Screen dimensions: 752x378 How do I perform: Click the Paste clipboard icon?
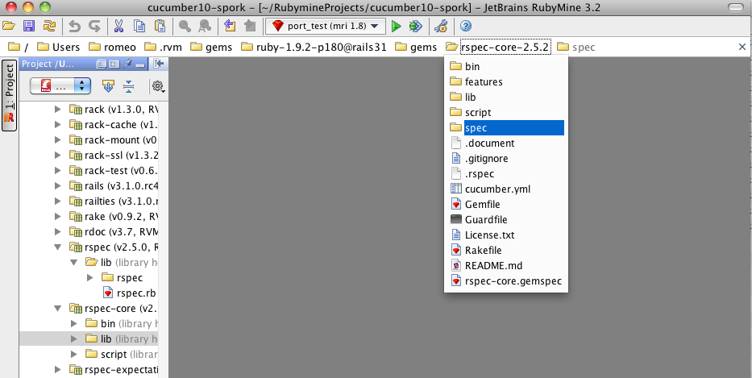click(160, 26)
